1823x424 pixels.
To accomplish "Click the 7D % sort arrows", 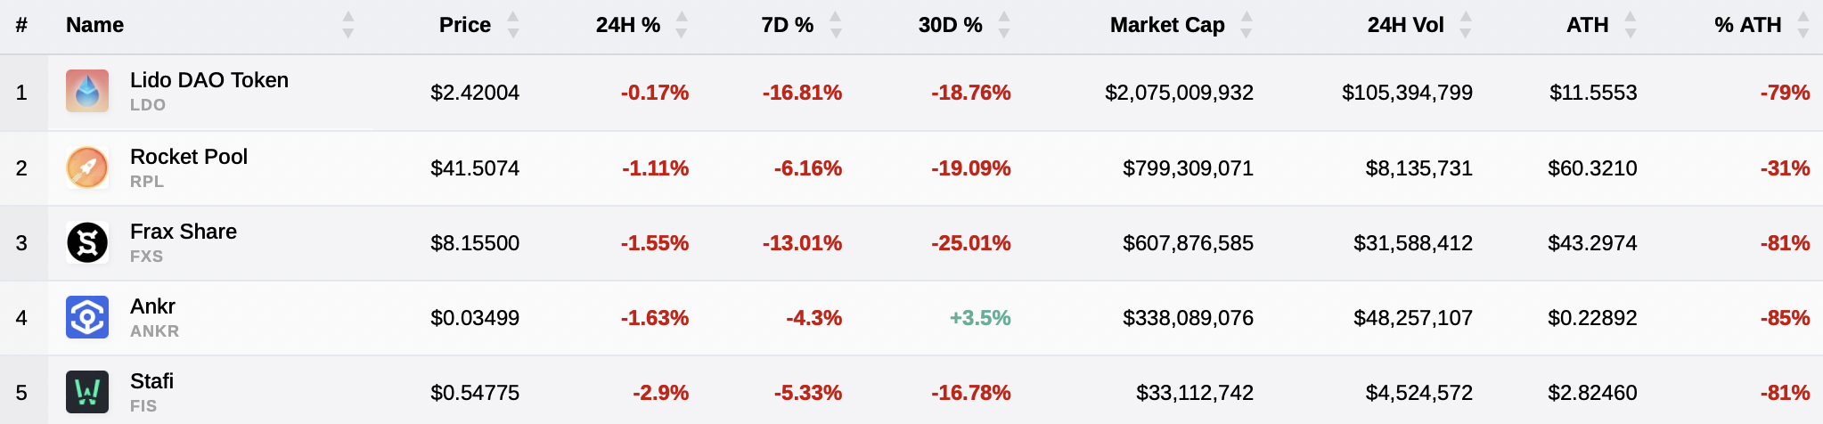I will pyautogui.click(x=836, y=25).
